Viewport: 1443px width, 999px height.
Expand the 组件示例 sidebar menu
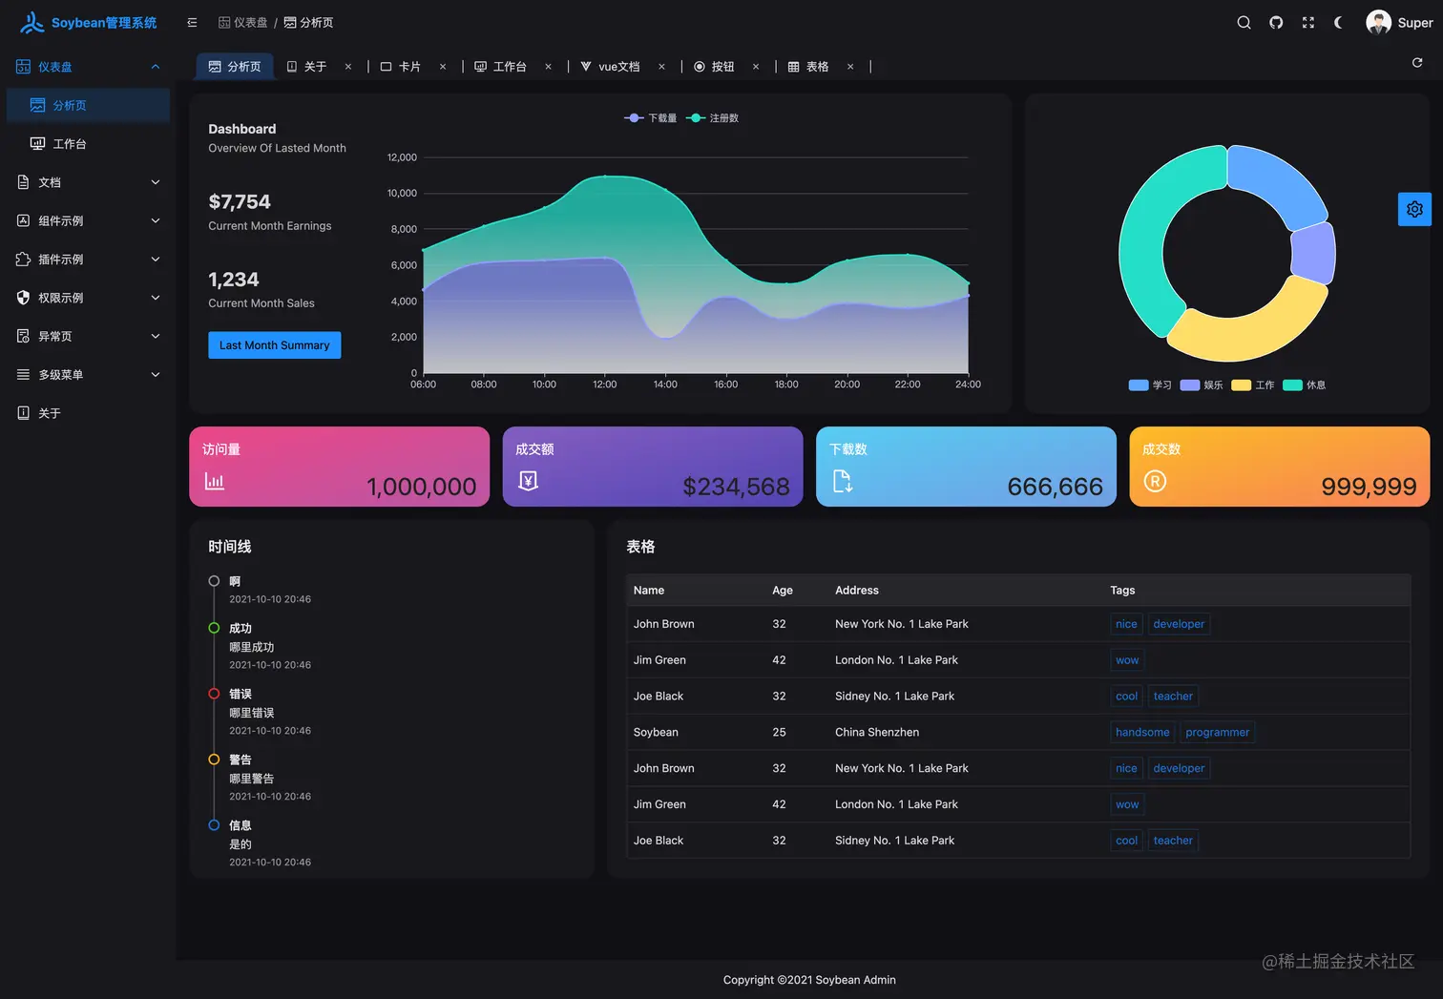click(x=88, y=220)
